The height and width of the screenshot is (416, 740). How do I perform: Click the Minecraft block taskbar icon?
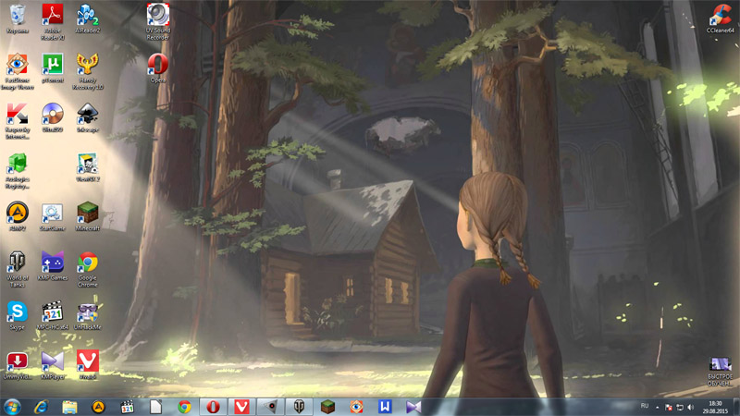(x=328, y=407)
